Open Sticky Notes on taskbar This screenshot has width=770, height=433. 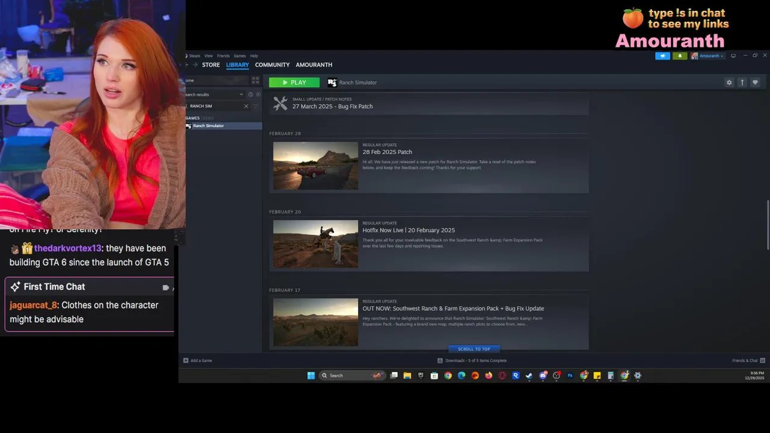597,375
